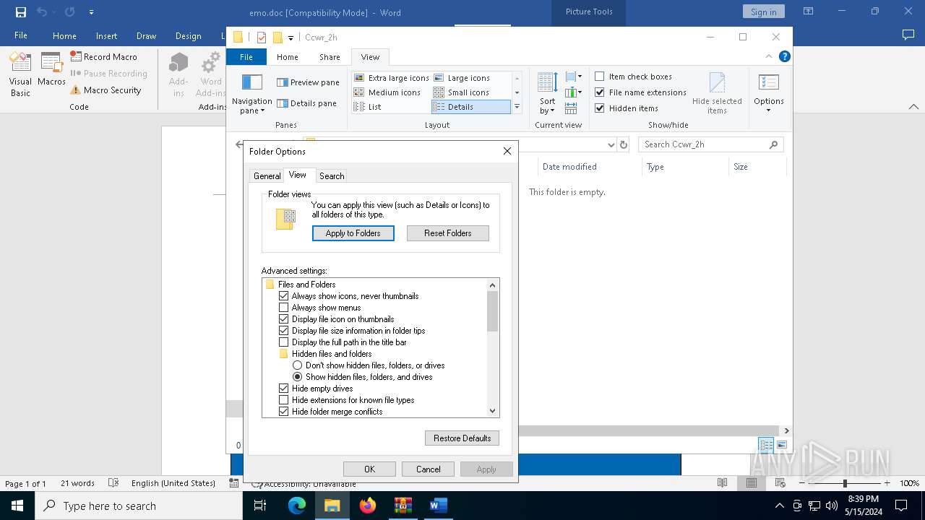Open Firefox from taskbar
Image resolution: width=925 pixels, height=520 pixels.
pos(368,506)
